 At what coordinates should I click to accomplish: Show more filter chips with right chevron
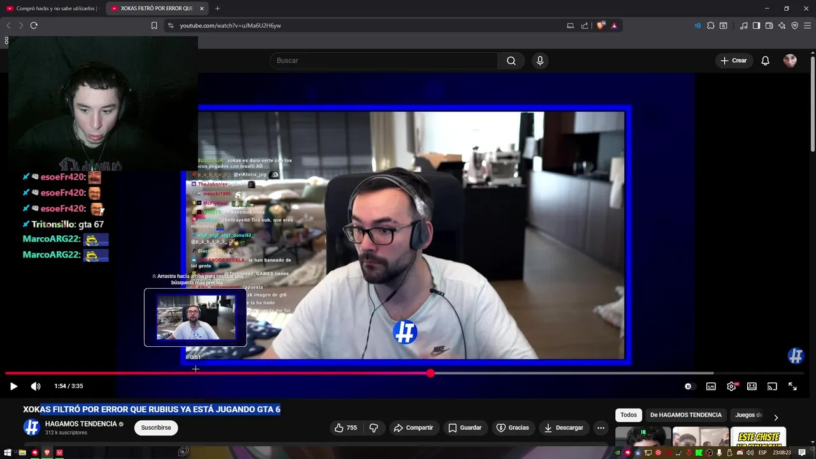tap(776, 418)
